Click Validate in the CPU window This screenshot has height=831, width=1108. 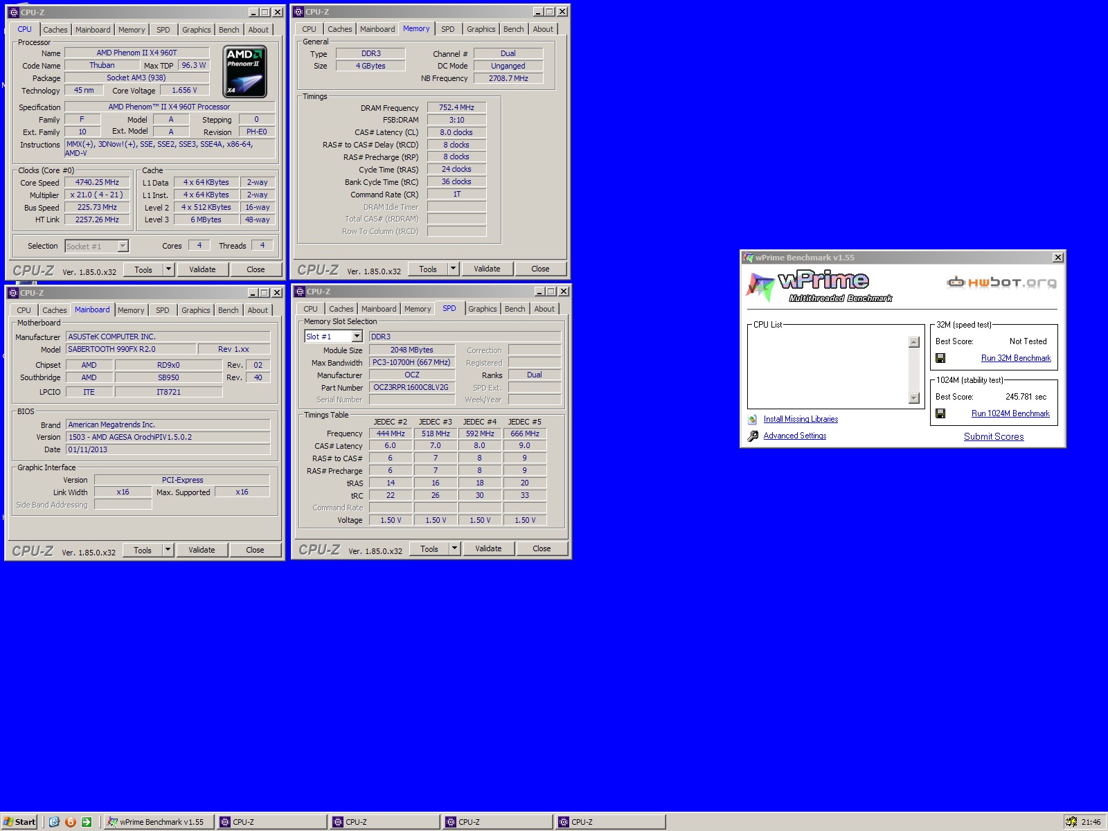coord(202,269)
